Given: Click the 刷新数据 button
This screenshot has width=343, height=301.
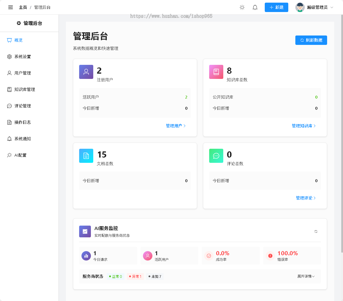Looking at the screenshot, I should coord(311,40).
